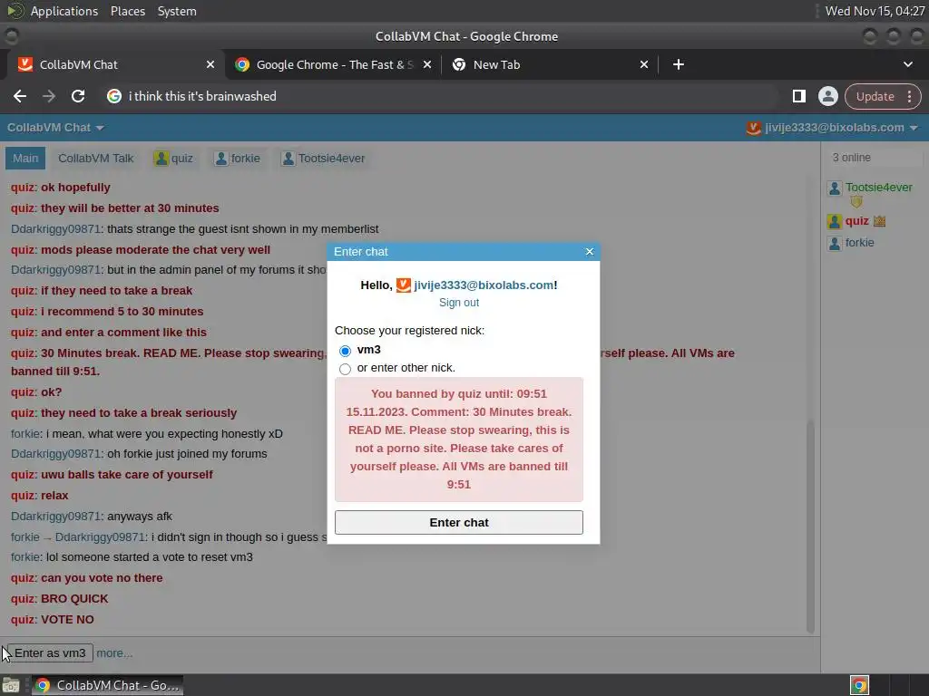Close the CollabVM Chat tab
Screen dimensions: 929x696
pyautogui.click(x=210, y=64)
